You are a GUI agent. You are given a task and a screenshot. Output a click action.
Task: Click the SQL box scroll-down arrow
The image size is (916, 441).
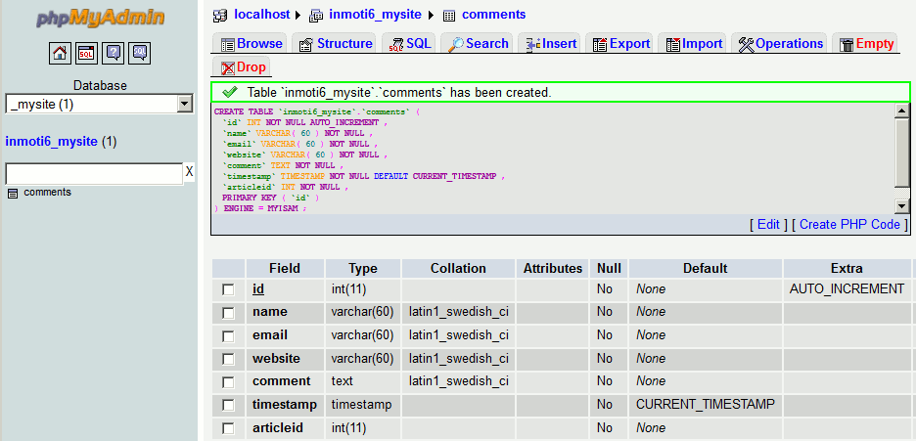tap(902, 205)
